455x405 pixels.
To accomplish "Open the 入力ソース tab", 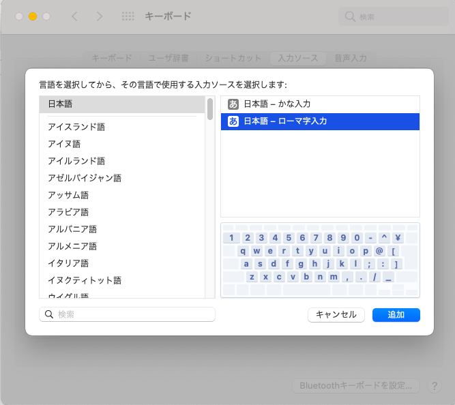I will 298,59.
